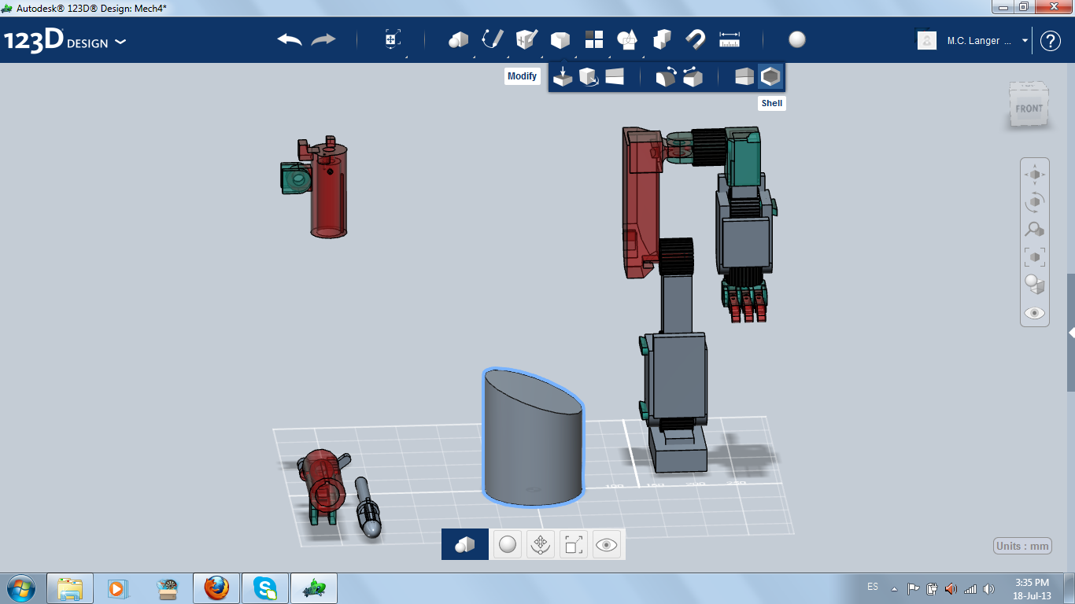Open the Help question mark menu

point(1051,41)
